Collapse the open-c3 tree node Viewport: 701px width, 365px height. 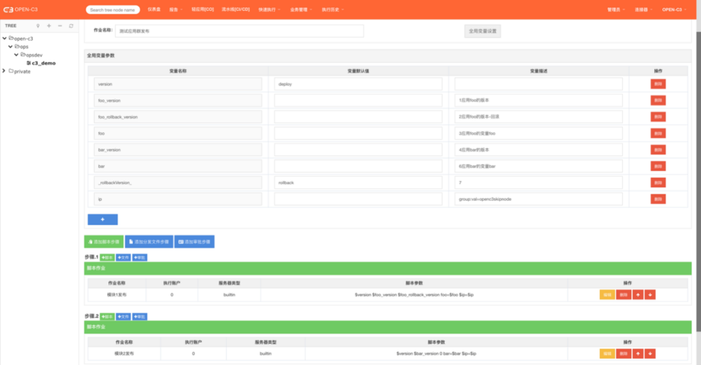point(4,38)
